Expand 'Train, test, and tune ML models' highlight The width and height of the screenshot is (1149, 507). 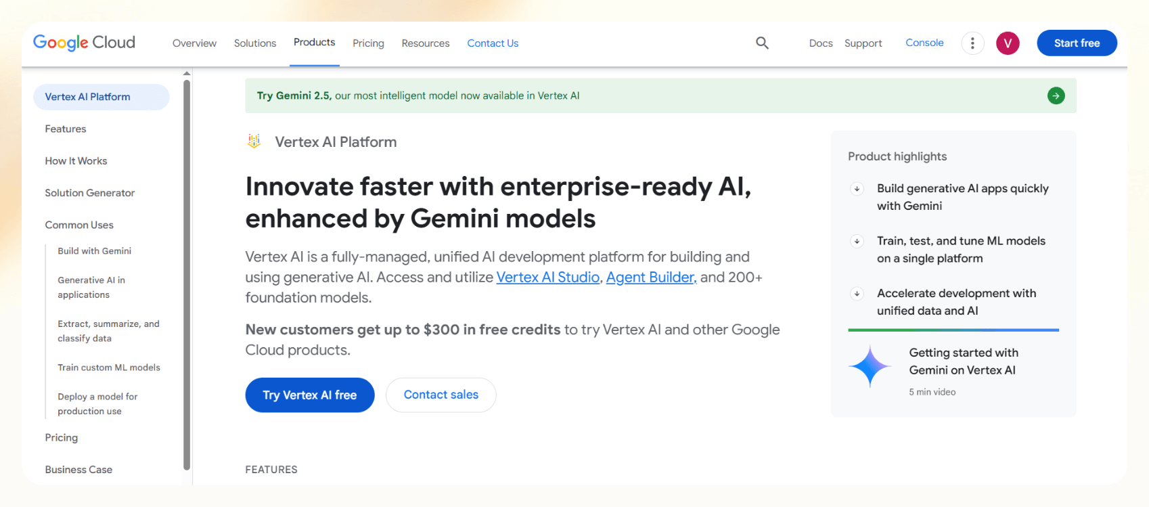857,241
